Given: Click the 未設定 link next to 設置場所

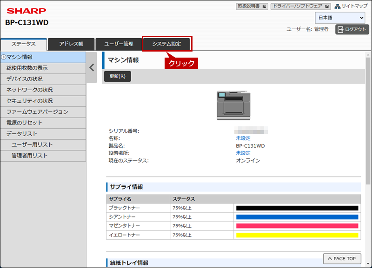Looking at the screenshot, I should point(243,153).
